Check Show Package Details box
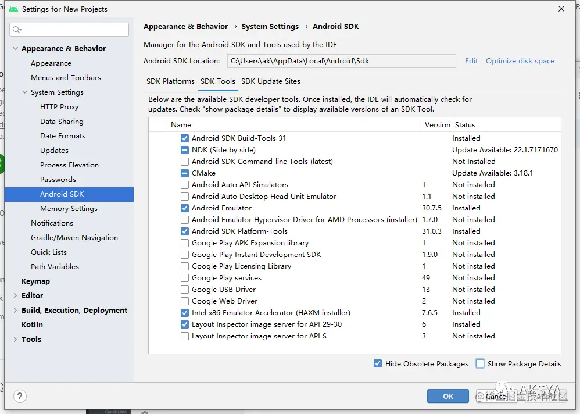580x414 pixels. (480, 363)
